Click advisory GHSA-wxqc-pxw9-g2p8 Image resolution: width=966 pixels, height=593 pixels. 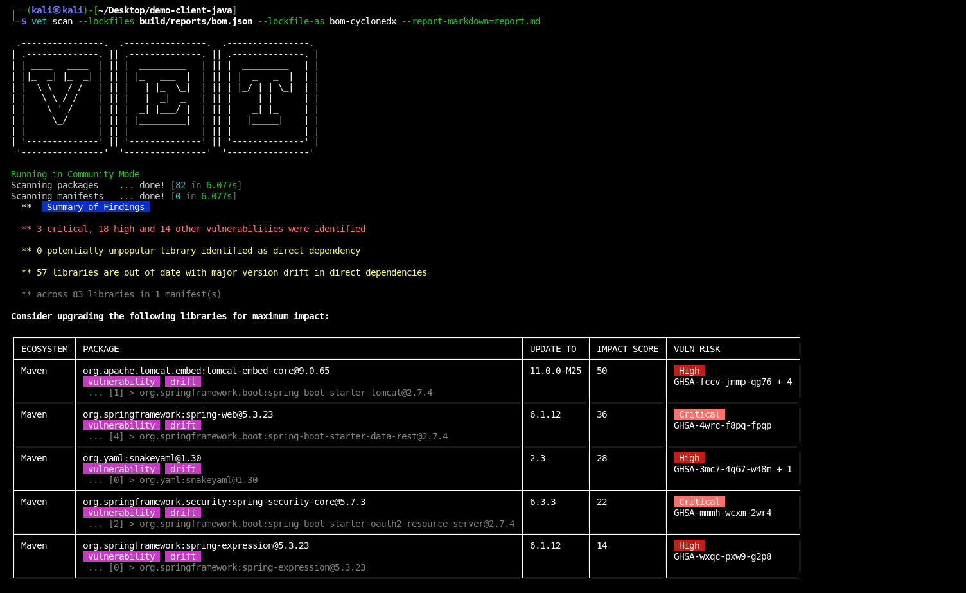tap(722, 556)
